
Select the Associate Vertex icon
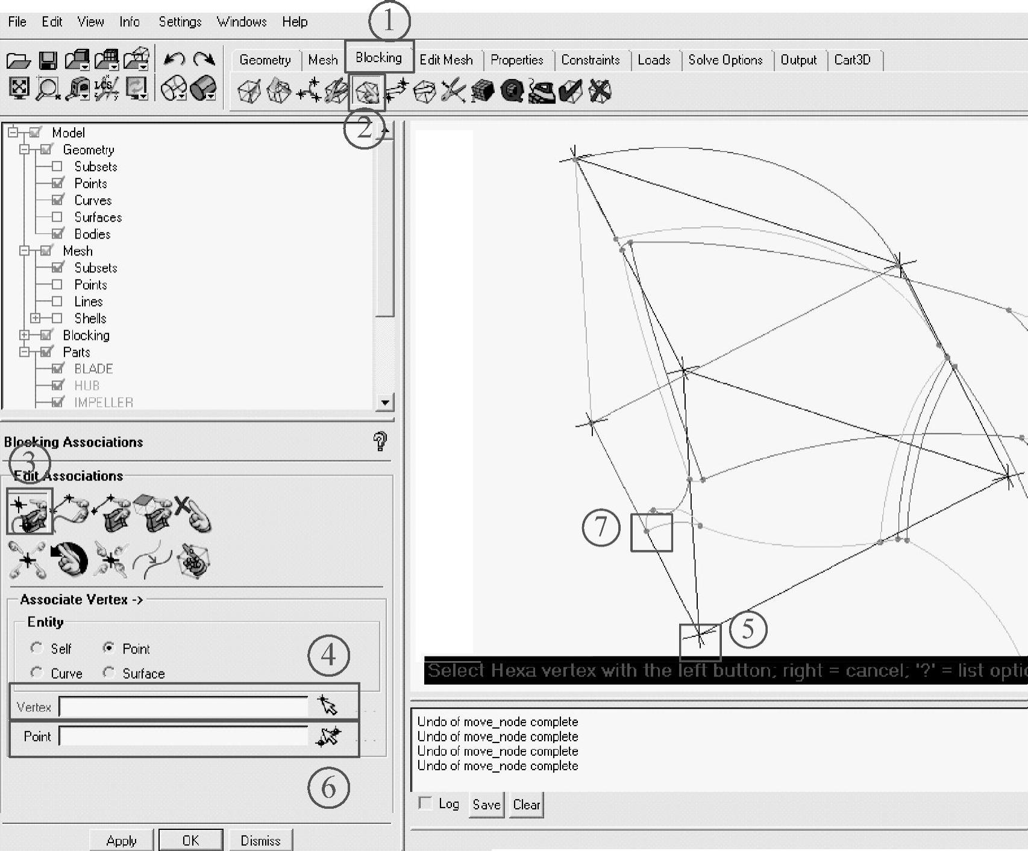coord(30,511)
